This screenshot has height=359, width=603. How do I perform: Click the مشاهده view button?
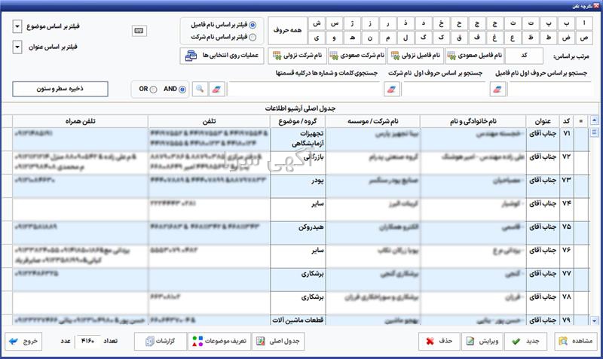coord(576,341)
